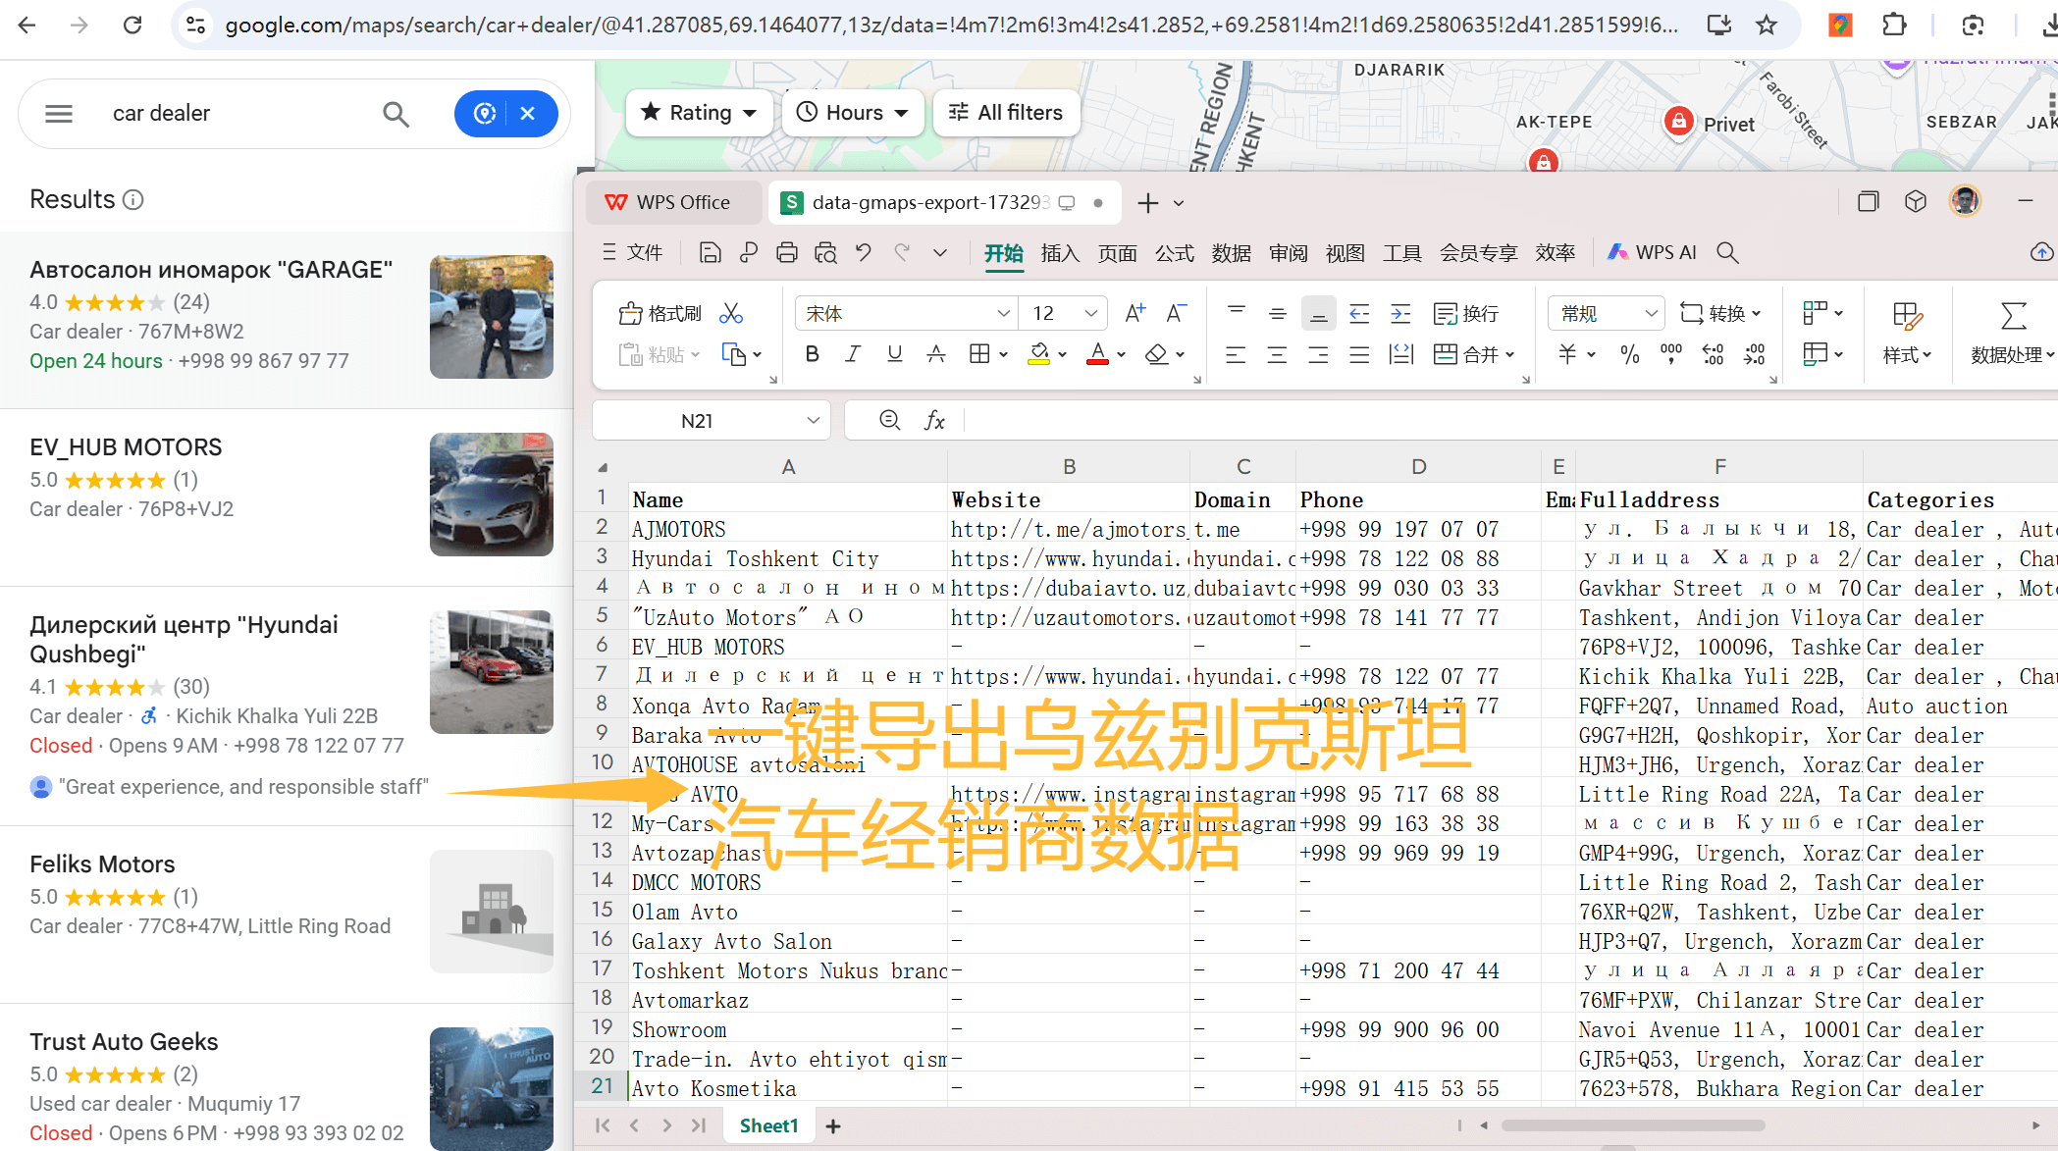Click the percent style icon
Viewport: 2058px width, 1151px height.
[1630, 354]
